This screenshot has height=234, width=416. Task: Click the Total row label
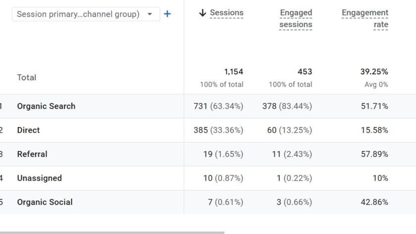tap(26, 78)
